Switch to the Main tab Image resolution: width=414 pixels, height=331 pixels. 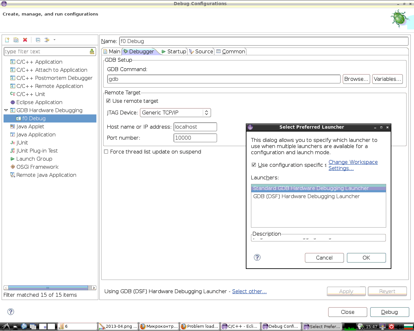(112, 51)
